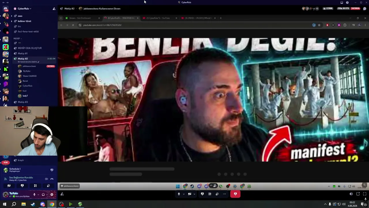Image resolution: width=369 pixels, height=208 pixels.
Task: Pop out the stream window
Action: (x=358, y=194)
